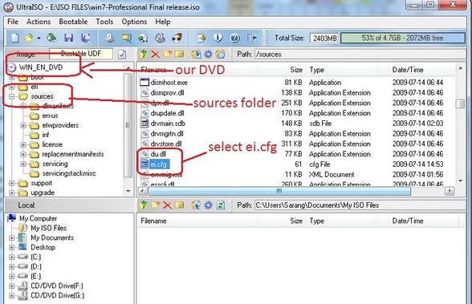
Task: Expand the support folder node
Action: [x=12, y=183]
